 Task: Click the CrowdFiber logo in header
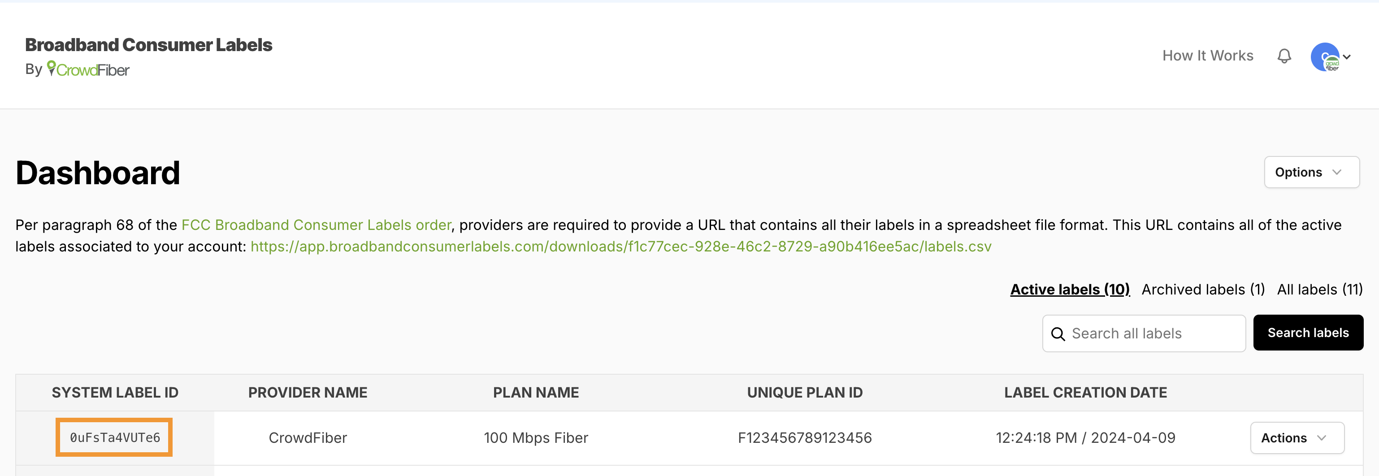click(88, 69)
